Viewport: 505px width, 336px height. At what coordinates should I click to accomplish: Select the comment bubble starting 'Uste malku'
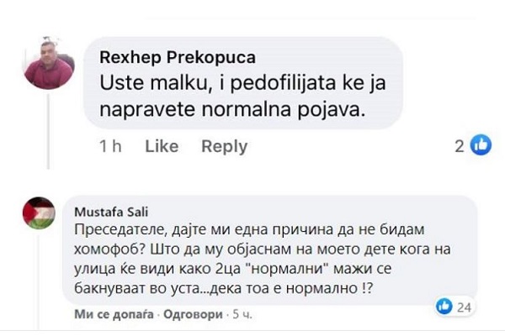pos(243,83)
